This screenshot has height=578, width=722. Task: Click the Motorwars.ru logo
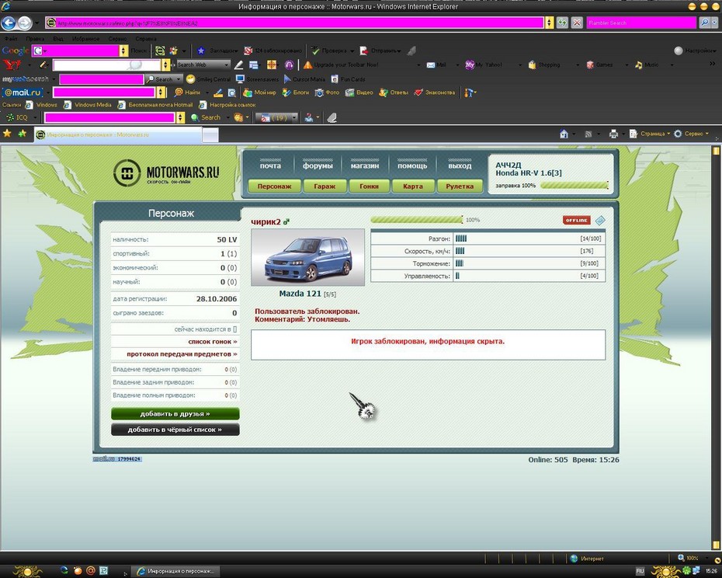[x=166, y=173]
